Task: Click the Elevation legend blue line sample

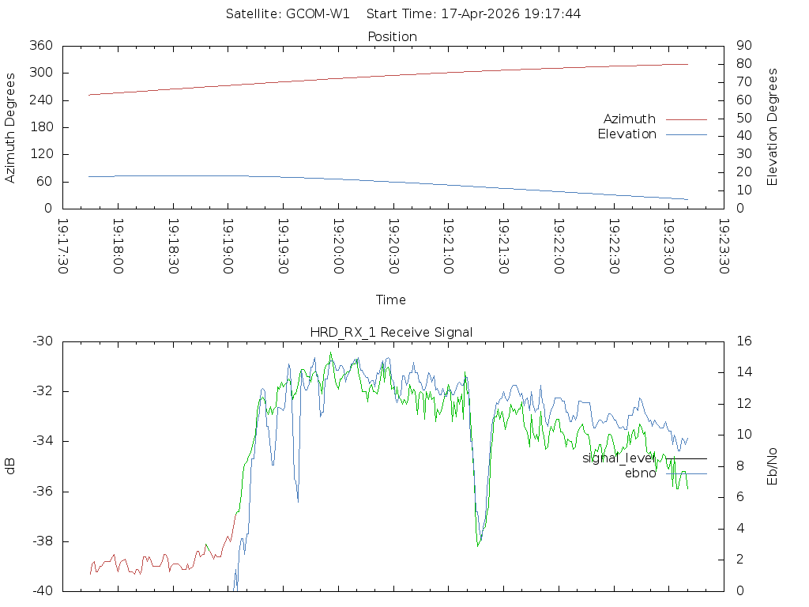Action: [x=686, y=134]
